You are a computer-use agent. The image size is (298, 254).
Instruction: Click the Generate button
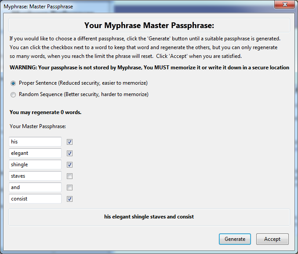click(x=235, y=239)
